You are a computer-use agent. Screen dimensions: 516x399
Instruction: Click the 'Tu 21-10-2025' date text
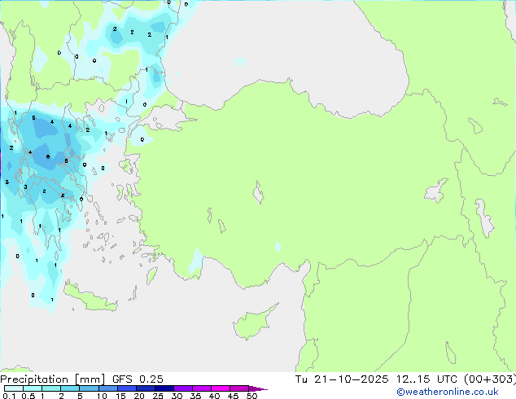coord(342,379)
